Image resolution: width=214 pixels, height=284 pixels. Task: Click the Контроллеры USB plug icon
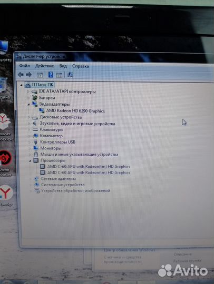click(35, 142)
